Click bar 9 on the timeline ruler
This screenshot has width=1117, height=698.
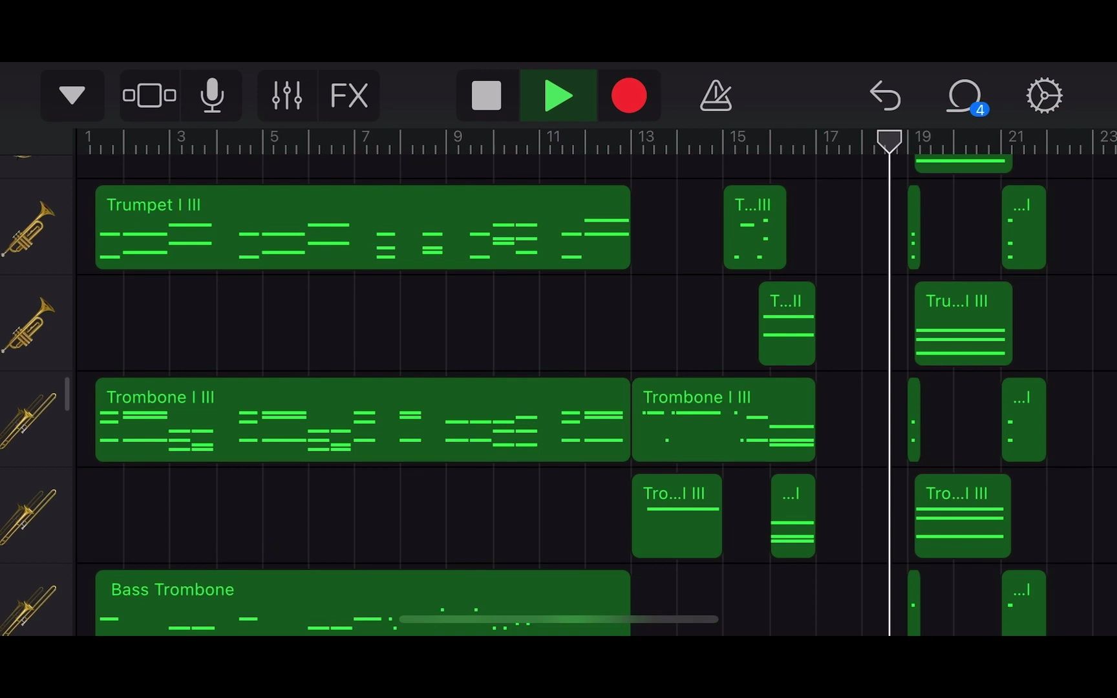[458, 137]
